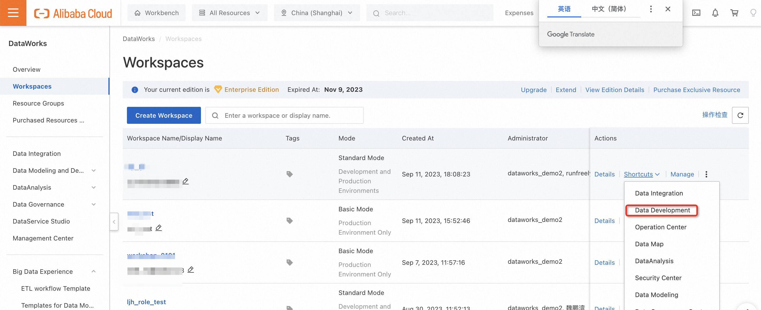Click the tag icon in the Sep 11 18:08:23 row
761x310 pixels.
290,174
